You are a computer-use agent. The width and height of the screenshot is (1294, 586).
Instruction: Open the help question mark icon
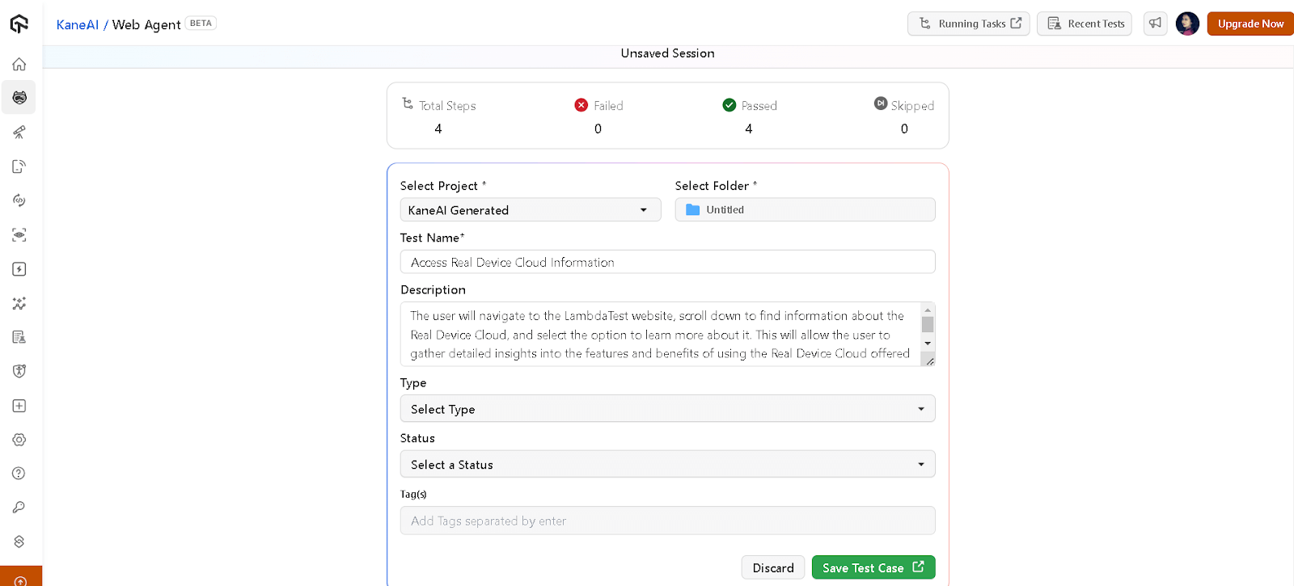[x=19, y=474]
